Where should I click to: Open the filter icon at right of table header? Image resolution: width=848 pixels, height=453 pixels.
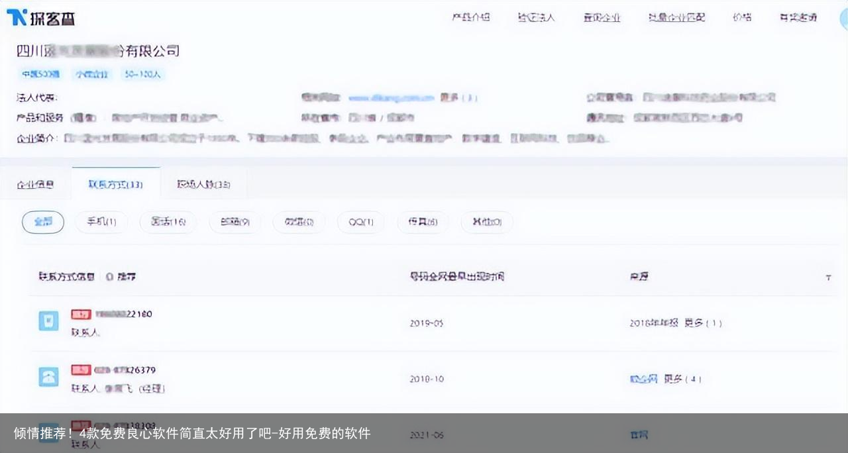tap(827, 277)
